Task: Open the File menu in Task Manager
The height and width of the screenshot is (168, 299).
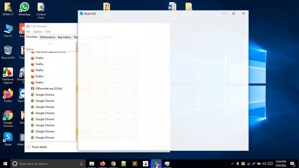Action: 28,32
